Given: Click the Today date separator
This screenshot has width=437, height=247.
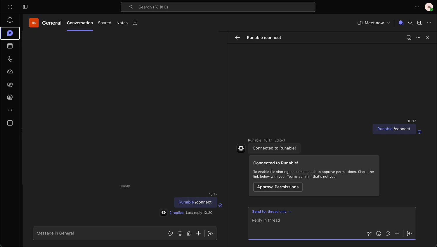Looking at the screenshot, I should (x=125, y=186).
